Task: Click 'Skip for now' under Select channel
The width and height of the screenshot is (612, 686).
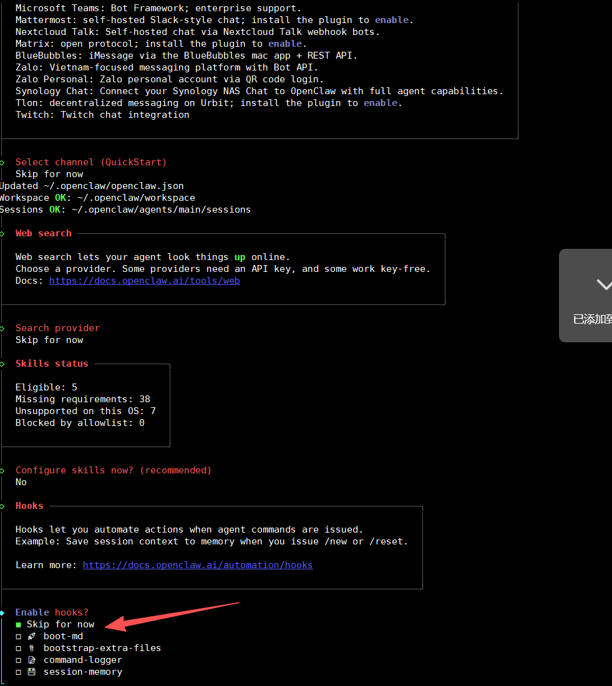Action: pos(49,174)
